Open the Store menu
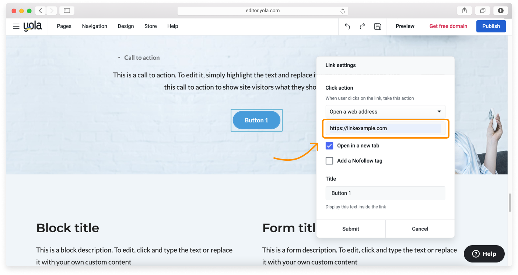518x275 pixels. pos(150,26)
